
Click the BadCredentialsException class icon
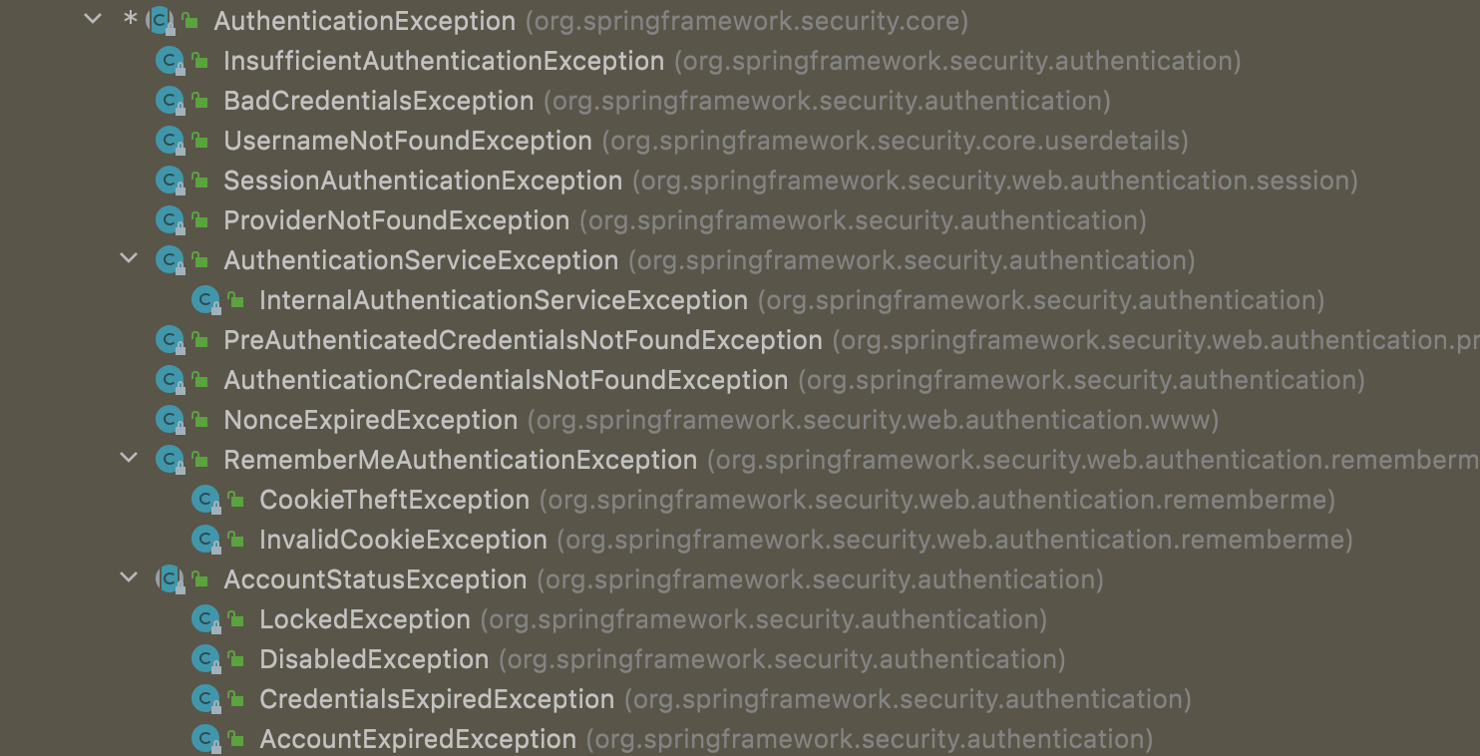tap(171, 101)
